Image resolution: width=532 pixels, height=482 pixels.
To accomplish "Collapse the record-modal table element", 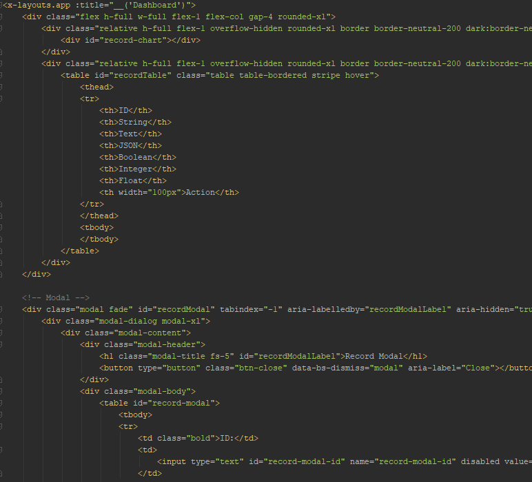I will coord(2,403).
